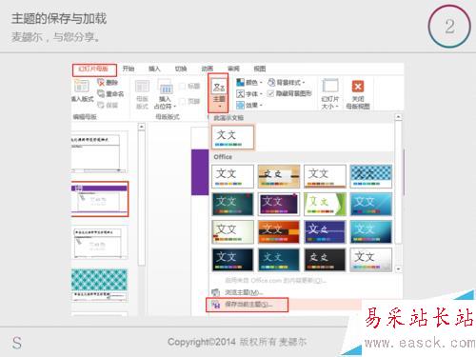Choose the tan wood-textured theme thumbnail

pyautogui.click(x=279, y=176)
